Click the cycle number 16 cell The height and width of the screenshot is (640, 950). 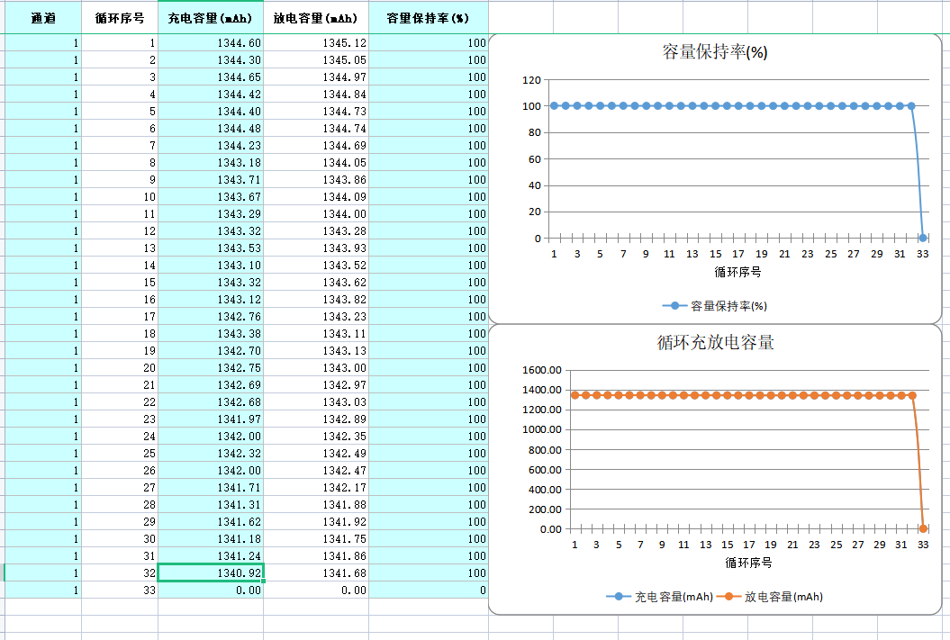120,299
